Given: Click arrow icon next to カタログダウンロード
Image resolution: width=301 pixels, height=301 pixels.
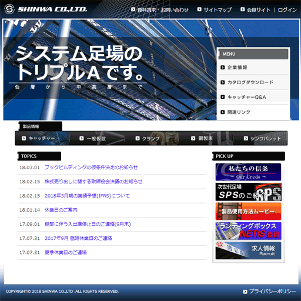Looking at the screenshot, I should pyautogui.click(x=223, y=82).
